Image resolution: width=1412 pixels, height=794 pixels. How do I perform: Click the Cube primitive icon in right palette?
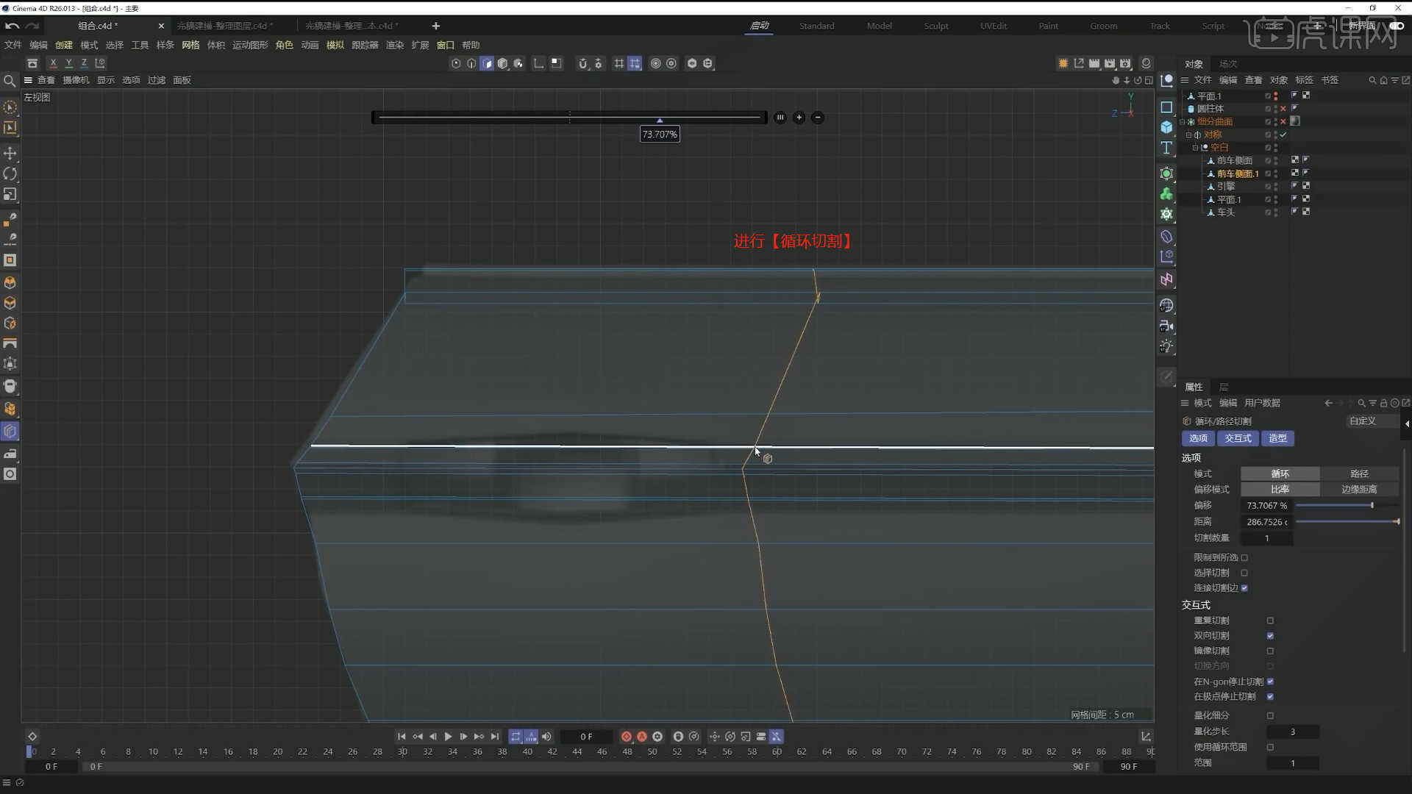pyautogui.click(x=1166, y=127)
